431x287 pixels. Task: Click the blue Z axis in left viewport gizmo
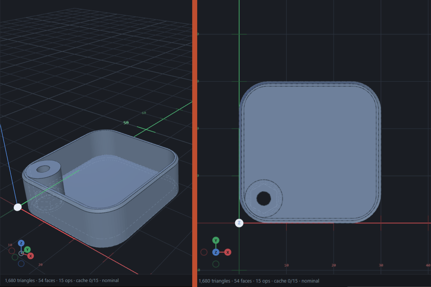tap(21, 243)
